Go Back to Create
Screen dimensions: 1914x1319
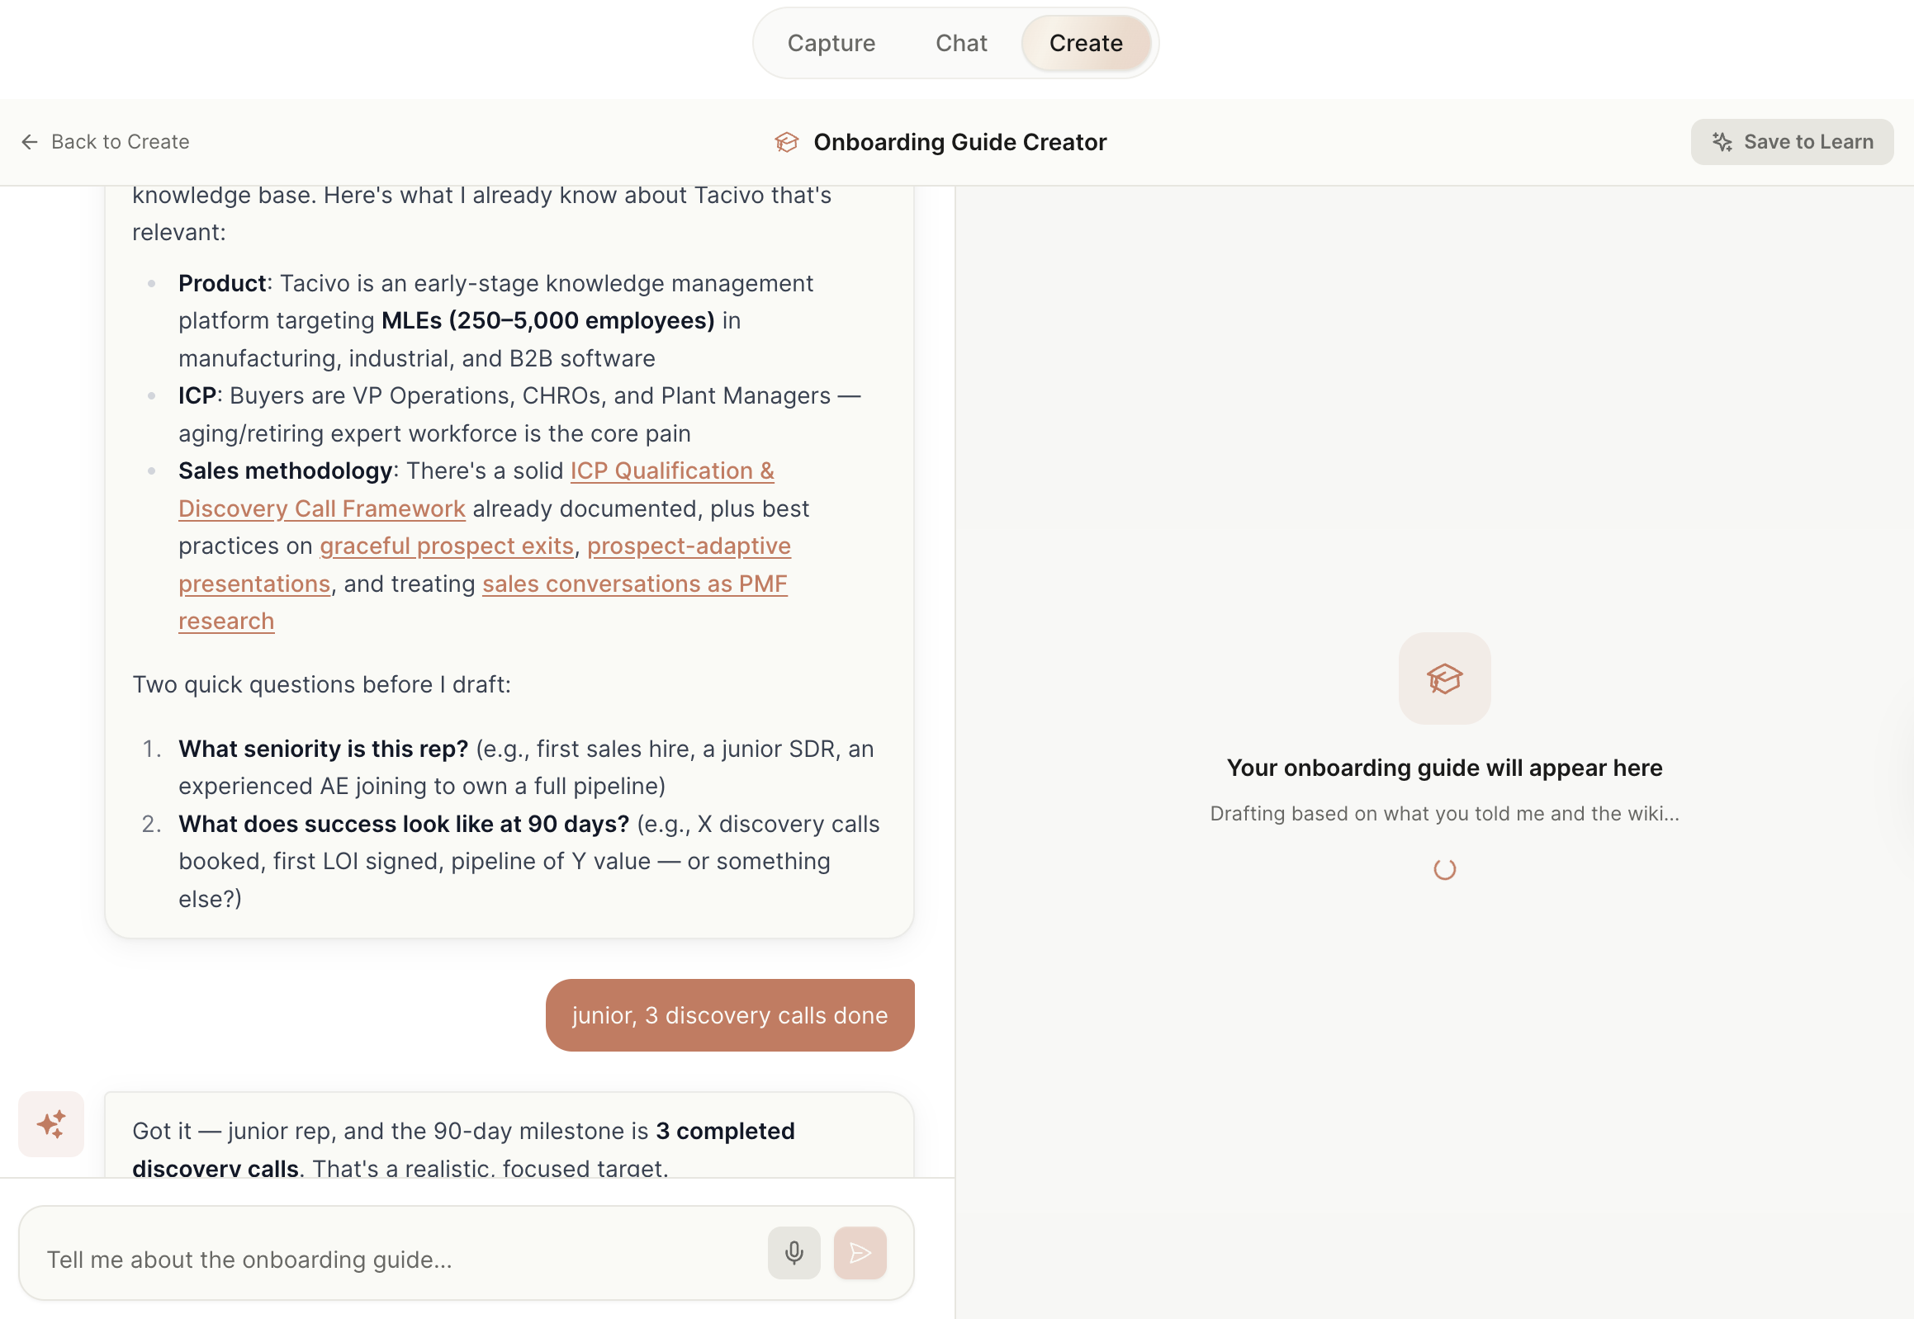coord(105,142)
